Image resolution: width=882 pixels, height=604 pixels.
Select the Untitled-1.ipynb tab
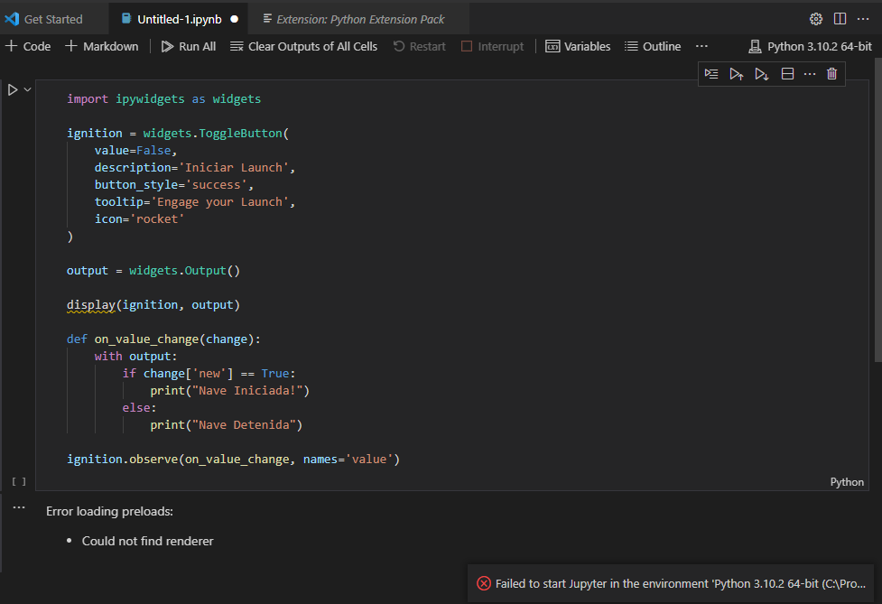click(180, 19)
